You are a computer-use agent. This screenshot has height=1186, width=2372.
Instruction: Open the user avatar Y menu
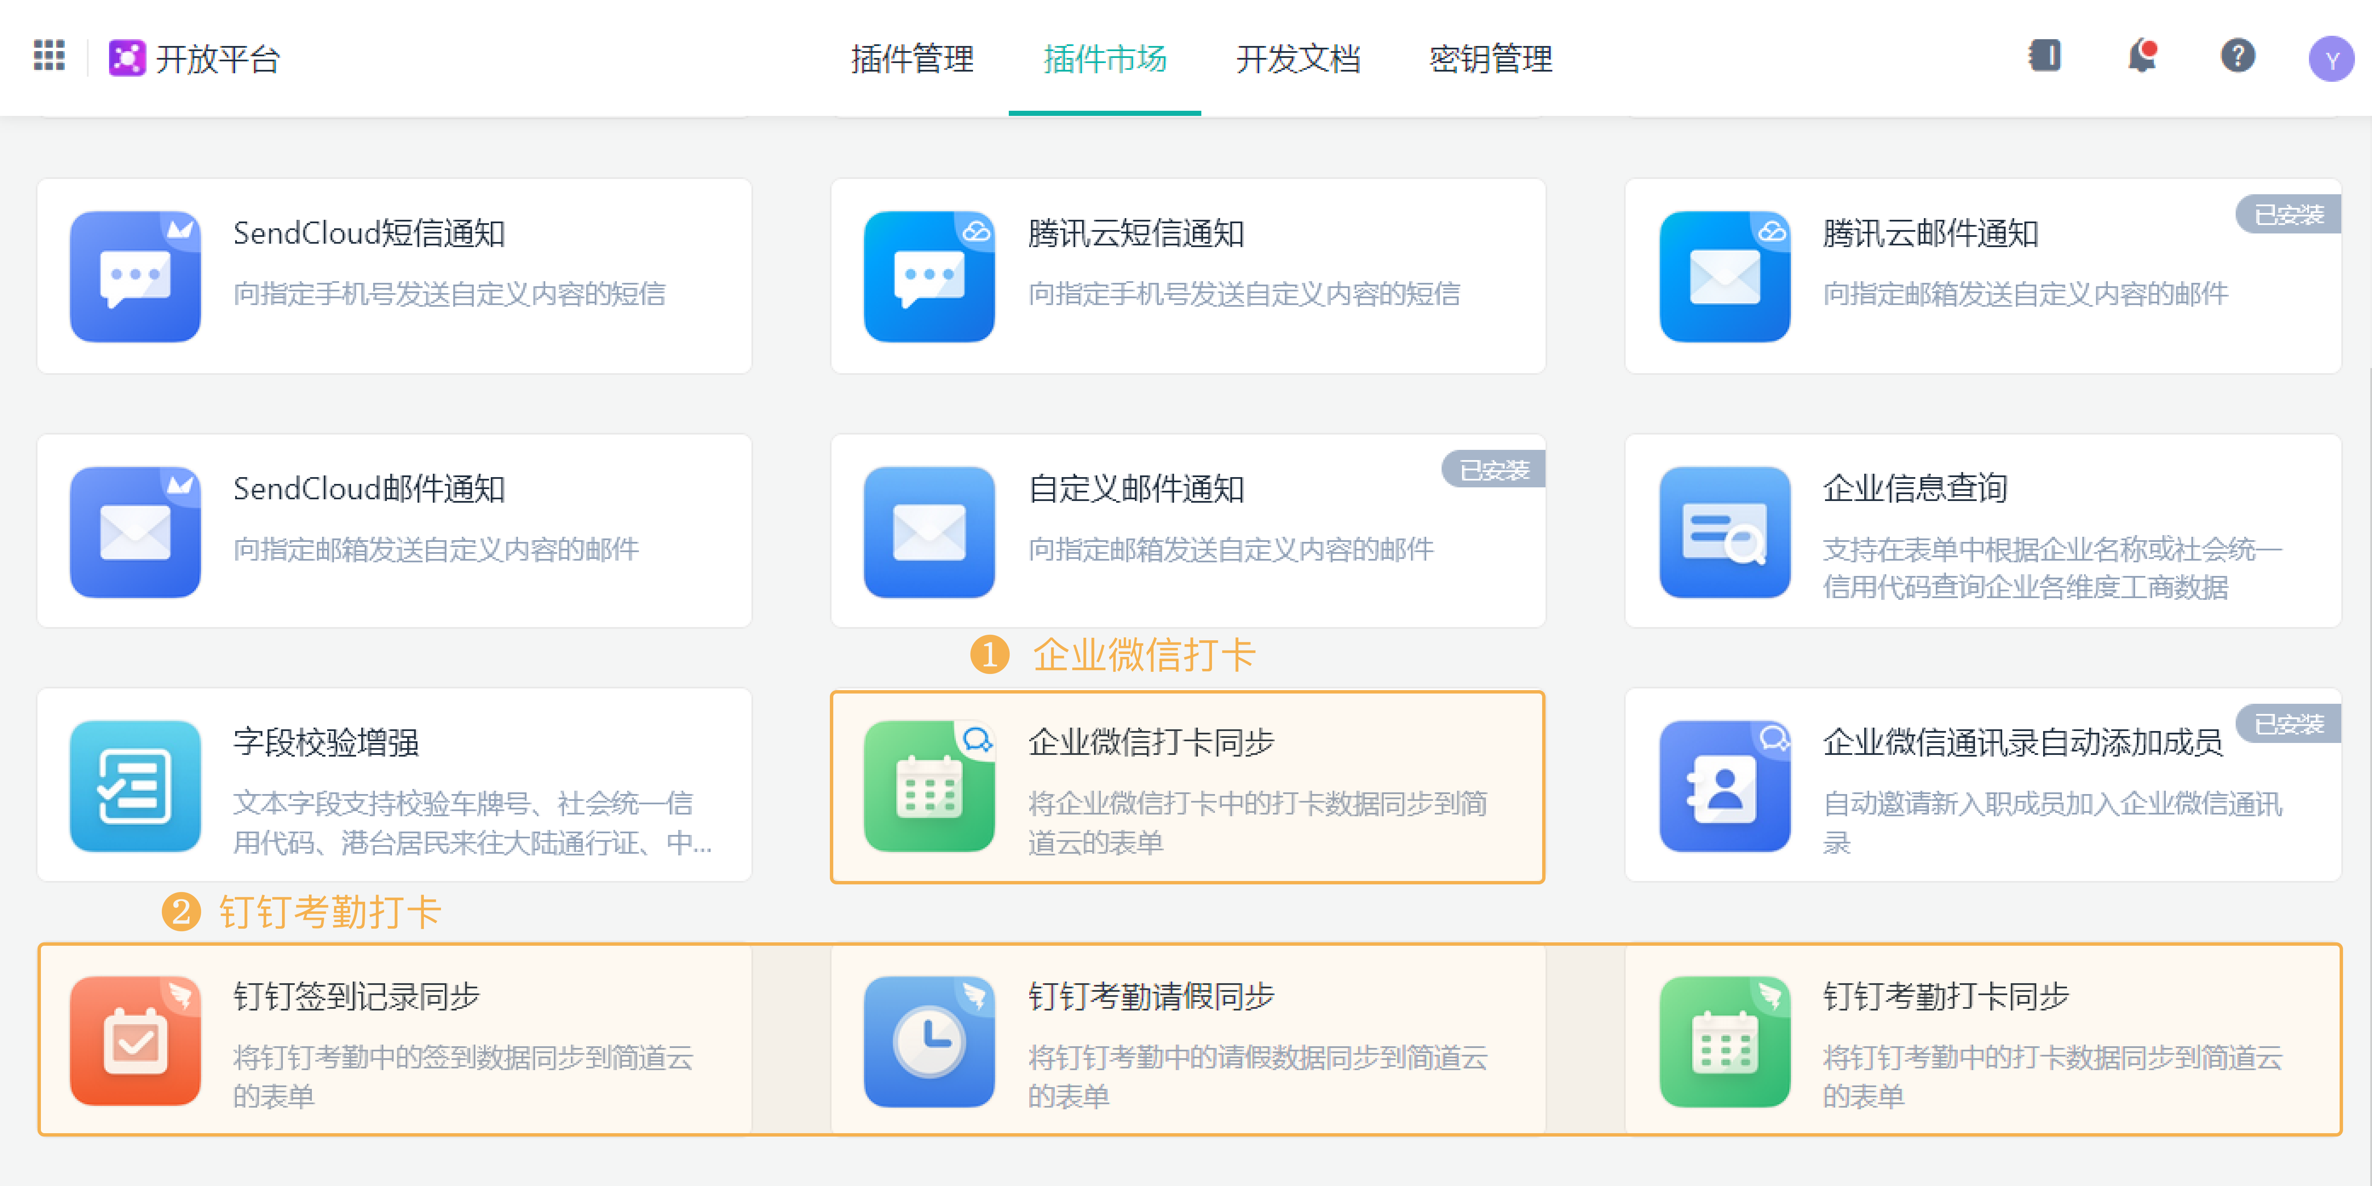click(x=2331, y=60)
